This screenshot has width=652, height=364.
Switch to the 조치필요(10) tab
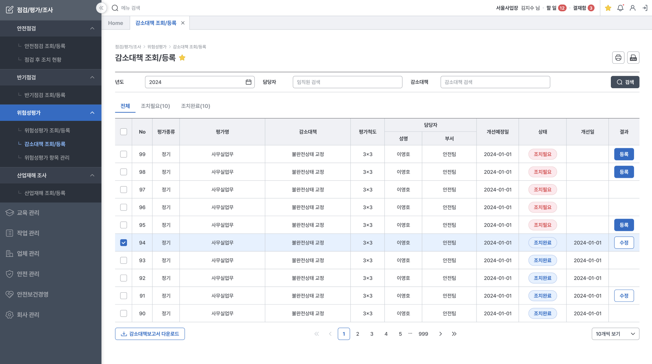pos(155,106)
